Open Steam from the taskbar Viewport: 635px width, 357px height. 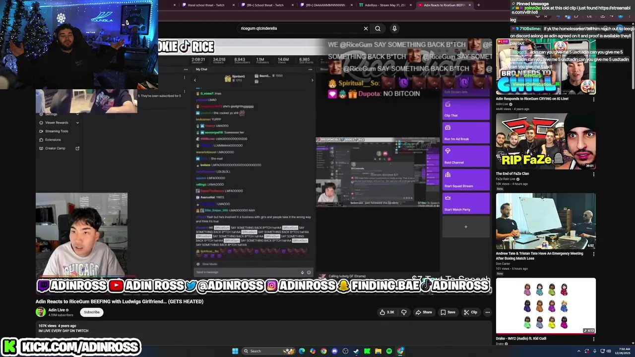click(356, 351)
